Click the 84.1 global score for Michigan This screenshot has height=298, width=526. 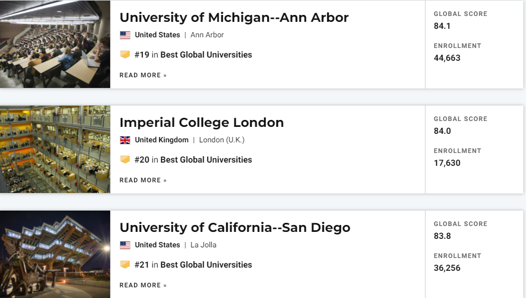(x=442, y=26)
